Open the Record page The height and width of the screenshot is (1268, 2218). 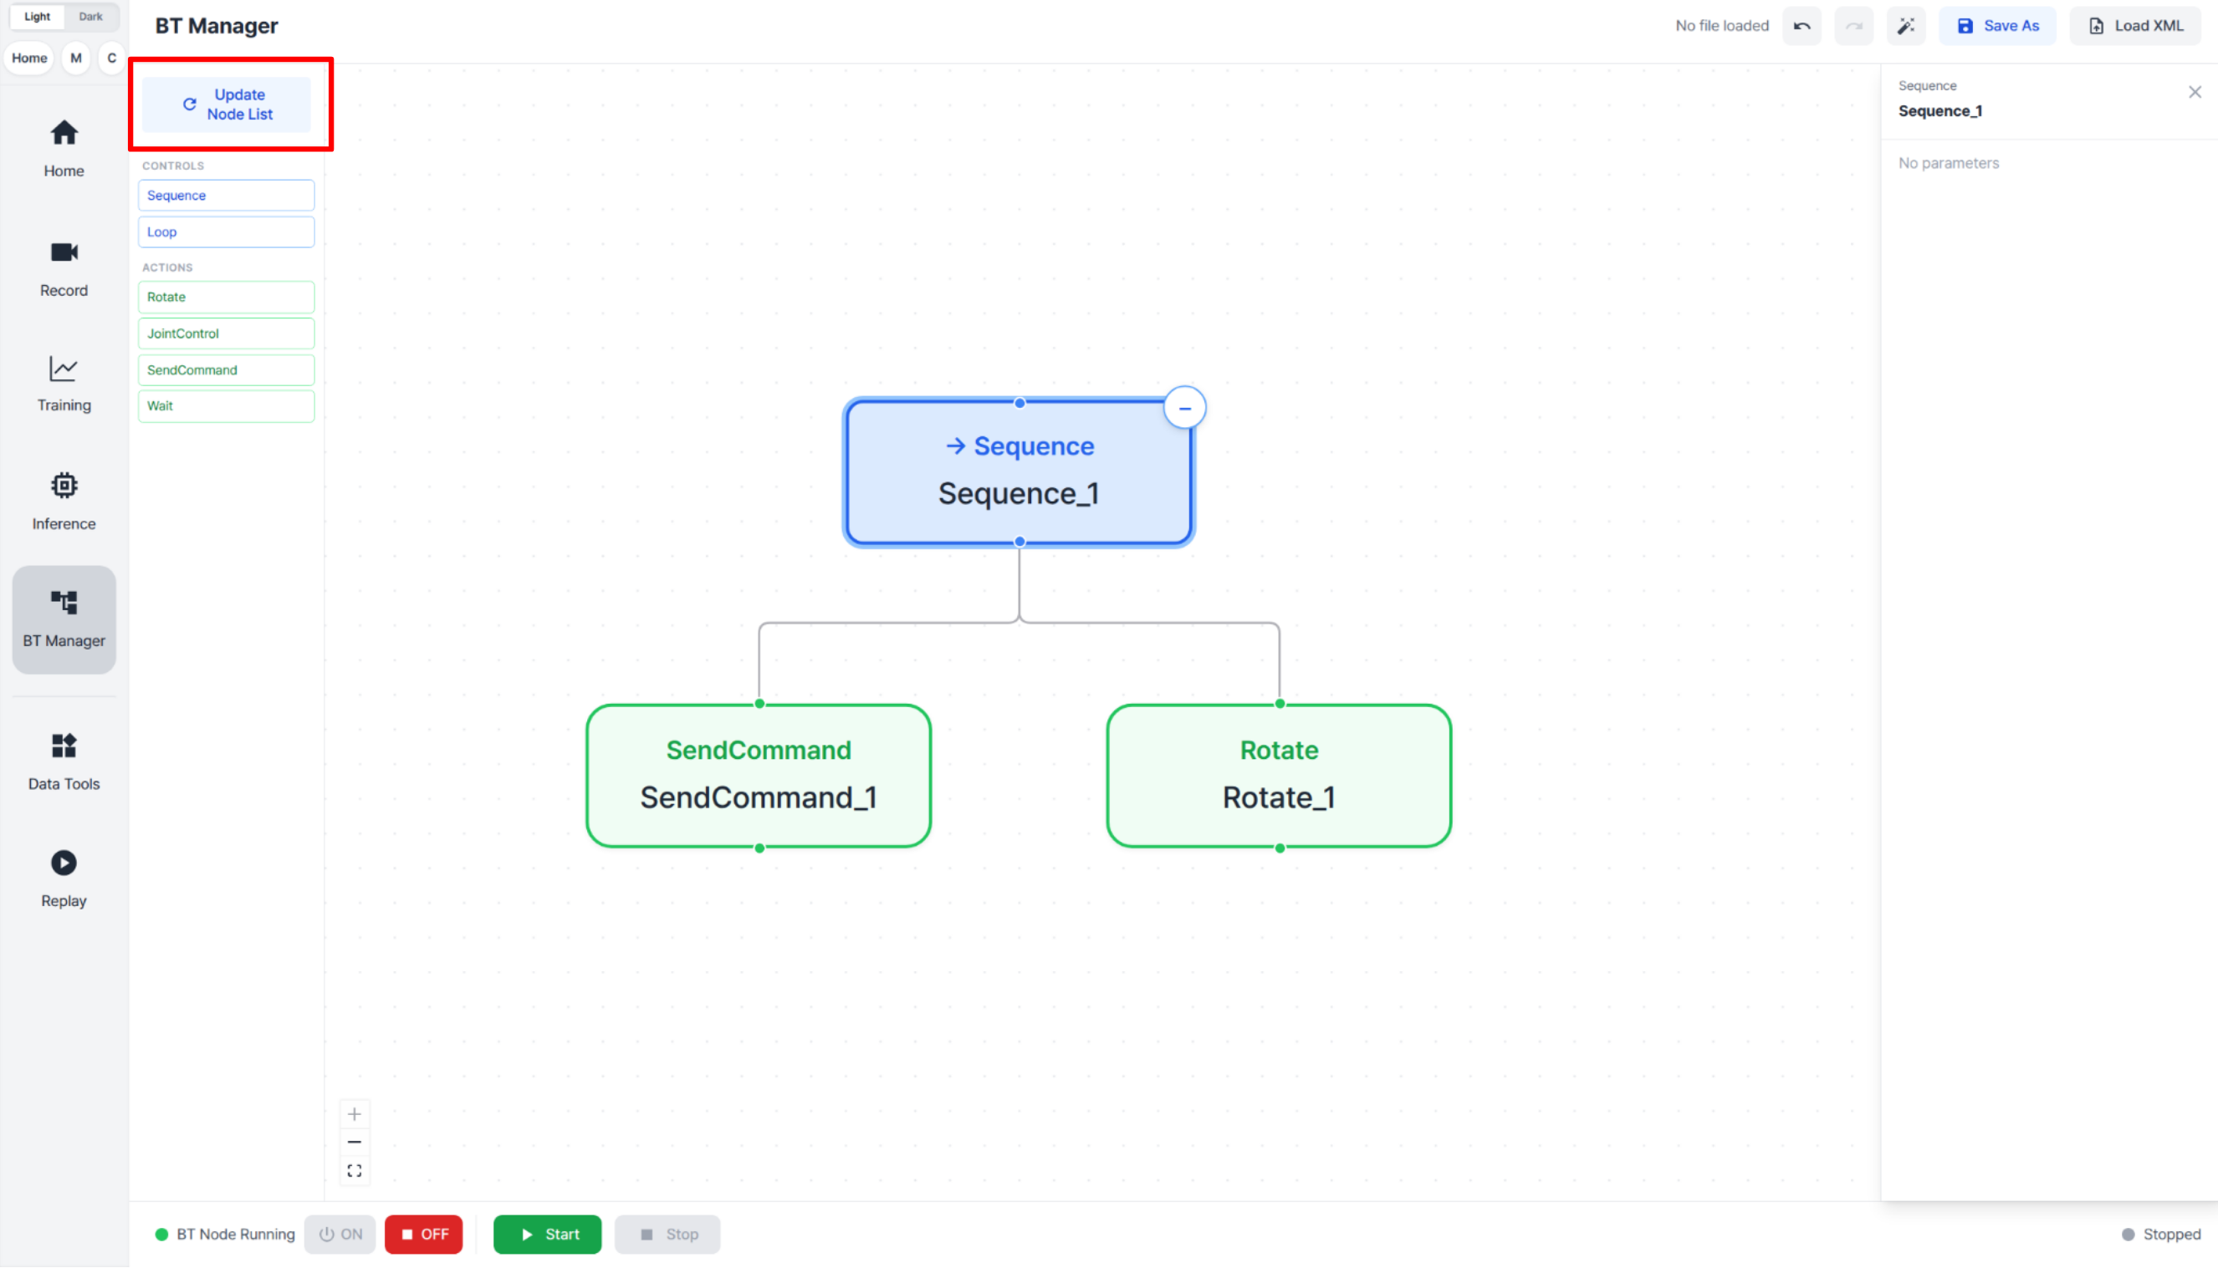point(64,268)
